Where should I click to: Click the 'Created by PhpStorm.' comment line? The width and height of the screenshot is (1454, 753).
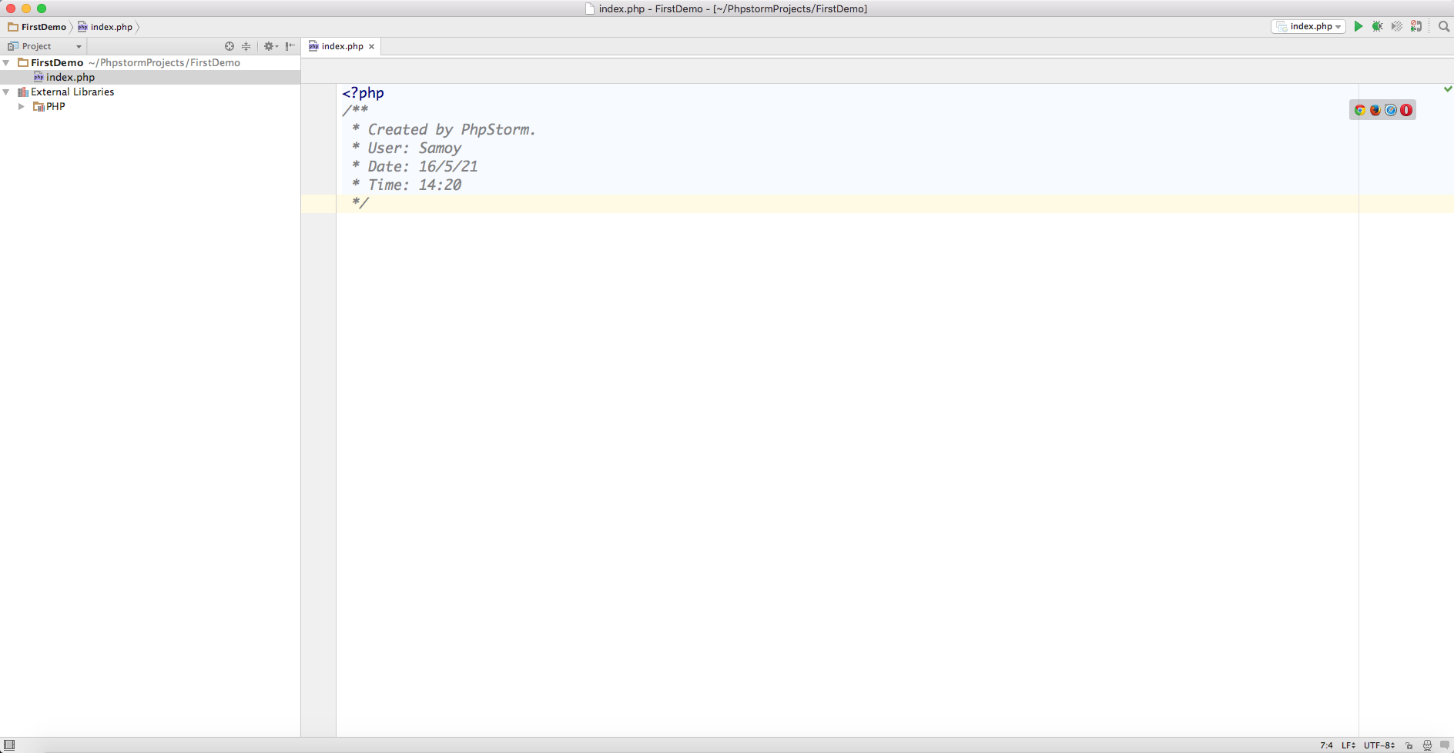pyautogui.click(x=443, y=129)
